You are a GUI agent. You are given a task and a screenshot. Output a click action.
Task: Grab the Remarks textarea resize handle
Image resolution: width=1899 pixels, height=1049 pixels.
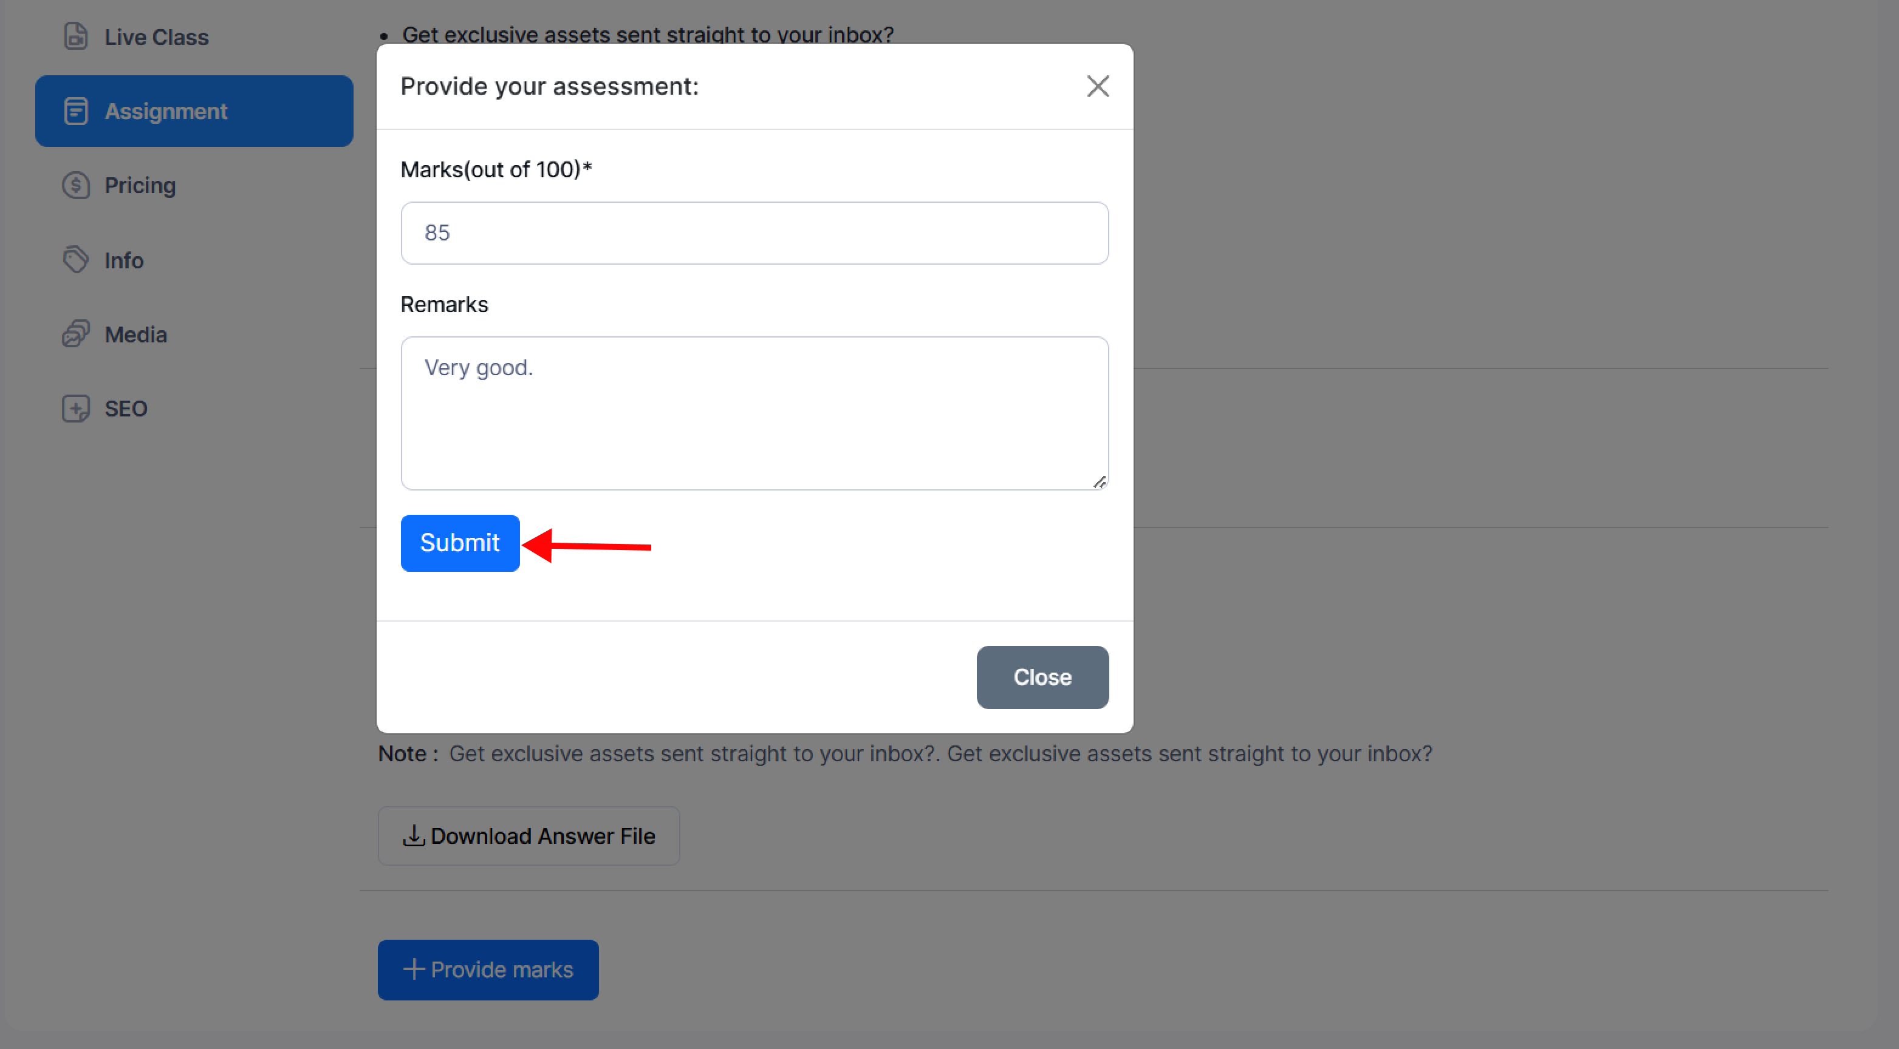tap(1099, 482)
